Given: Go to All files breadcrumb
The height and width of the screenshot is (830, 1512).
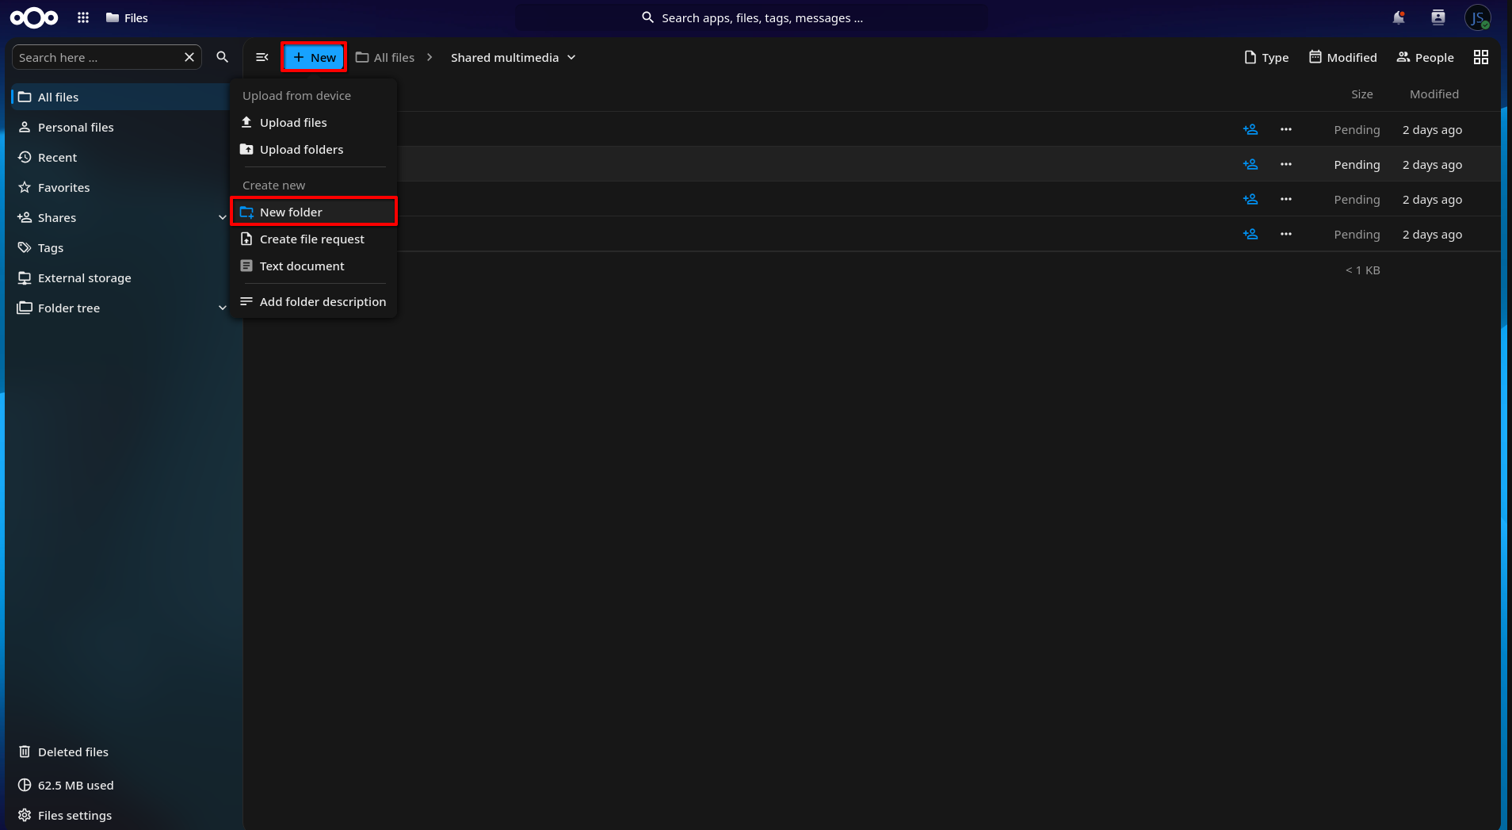Looking at the screenshot, I should pos(385,57).
